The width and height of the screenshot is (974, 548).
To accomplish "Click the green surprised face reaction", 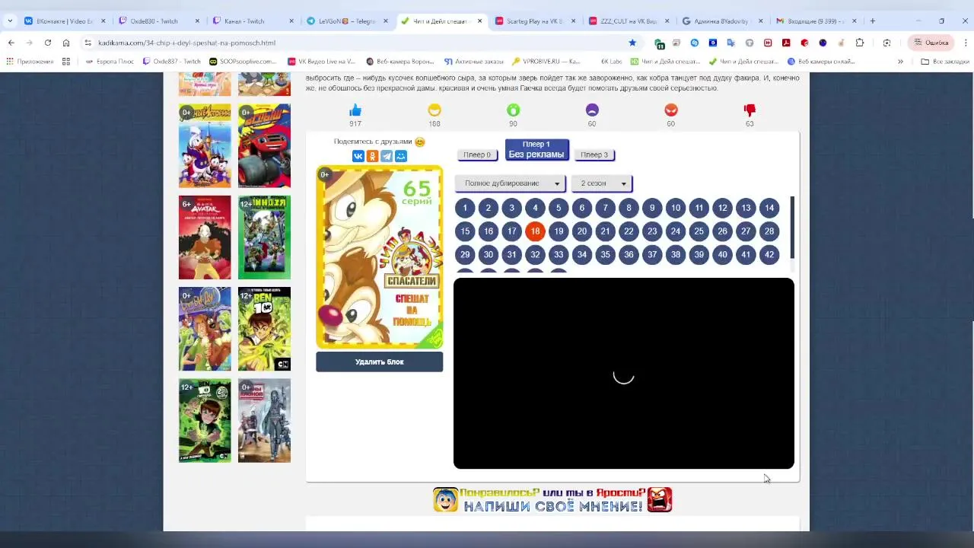I will [513, 110].
